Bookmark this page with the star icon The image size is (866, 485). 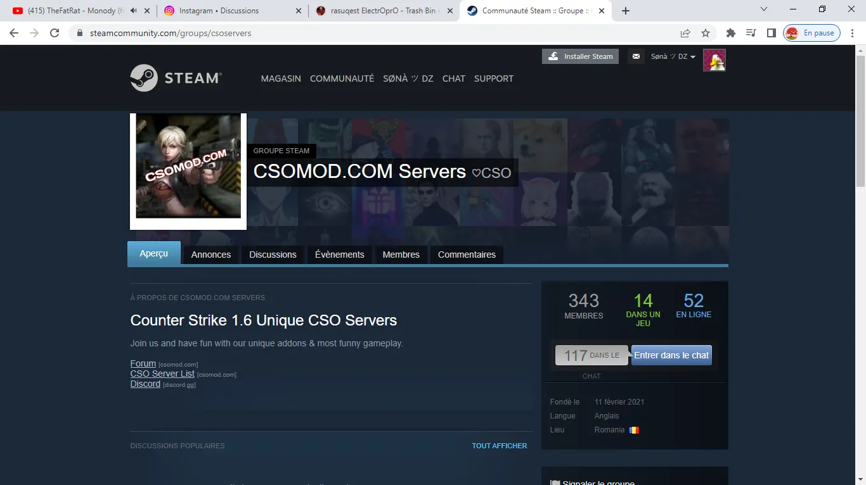(706, 33)
